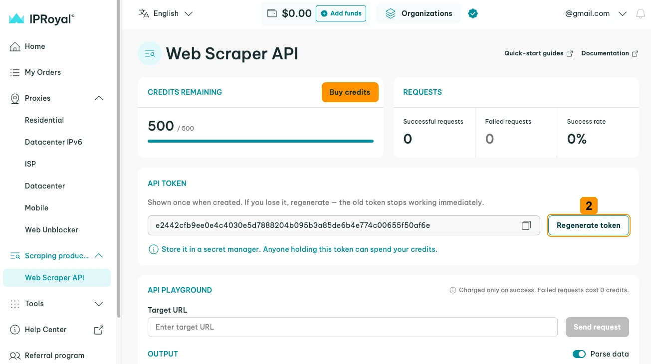Click the Web Scraper API header icon
This screenshot has height=364, width=651.
150,53
